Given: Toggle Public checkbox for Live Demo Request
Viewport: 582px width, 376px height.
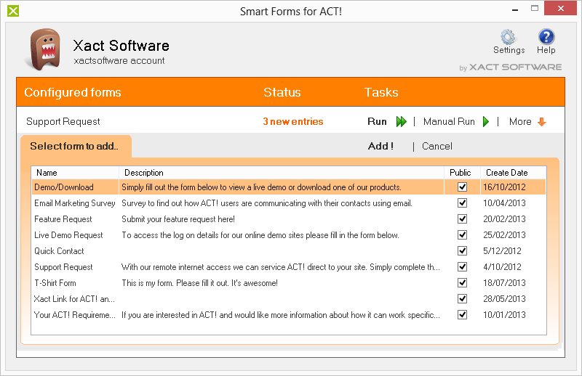Looking at the screenshot, I should click(462, 235).
